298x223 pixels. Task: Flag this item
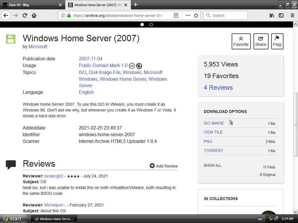[277, 41]
